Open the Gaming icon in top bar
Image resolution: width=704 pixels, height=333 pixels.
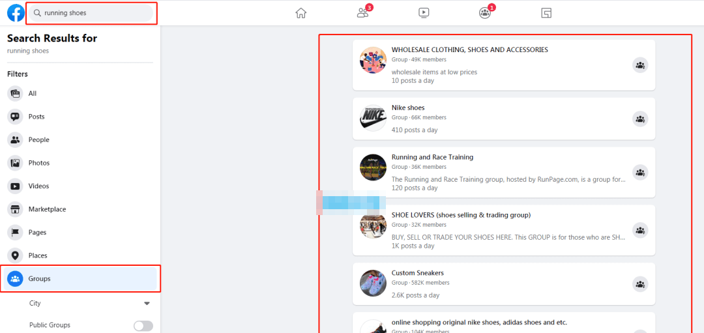(x=546, y=13)
